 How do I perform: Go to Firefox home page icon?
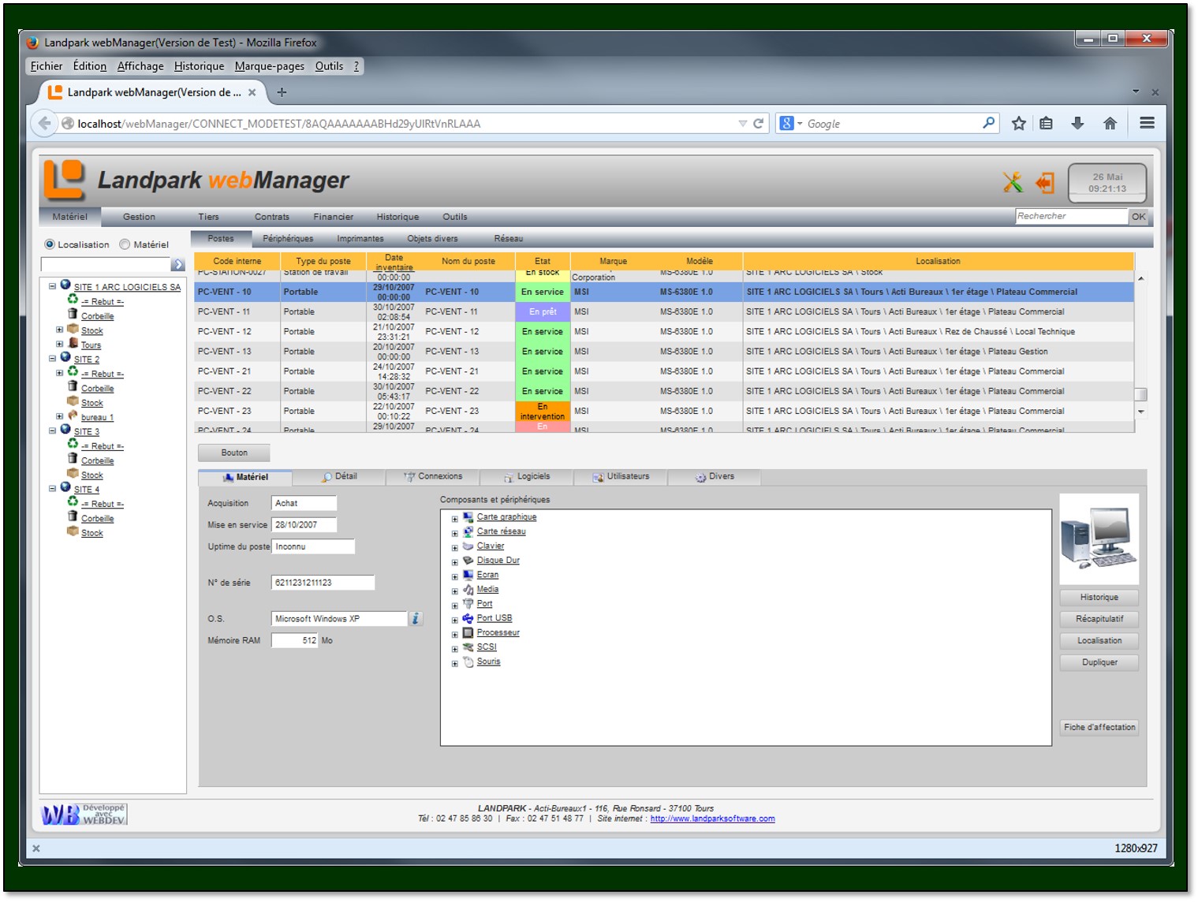1110,123
